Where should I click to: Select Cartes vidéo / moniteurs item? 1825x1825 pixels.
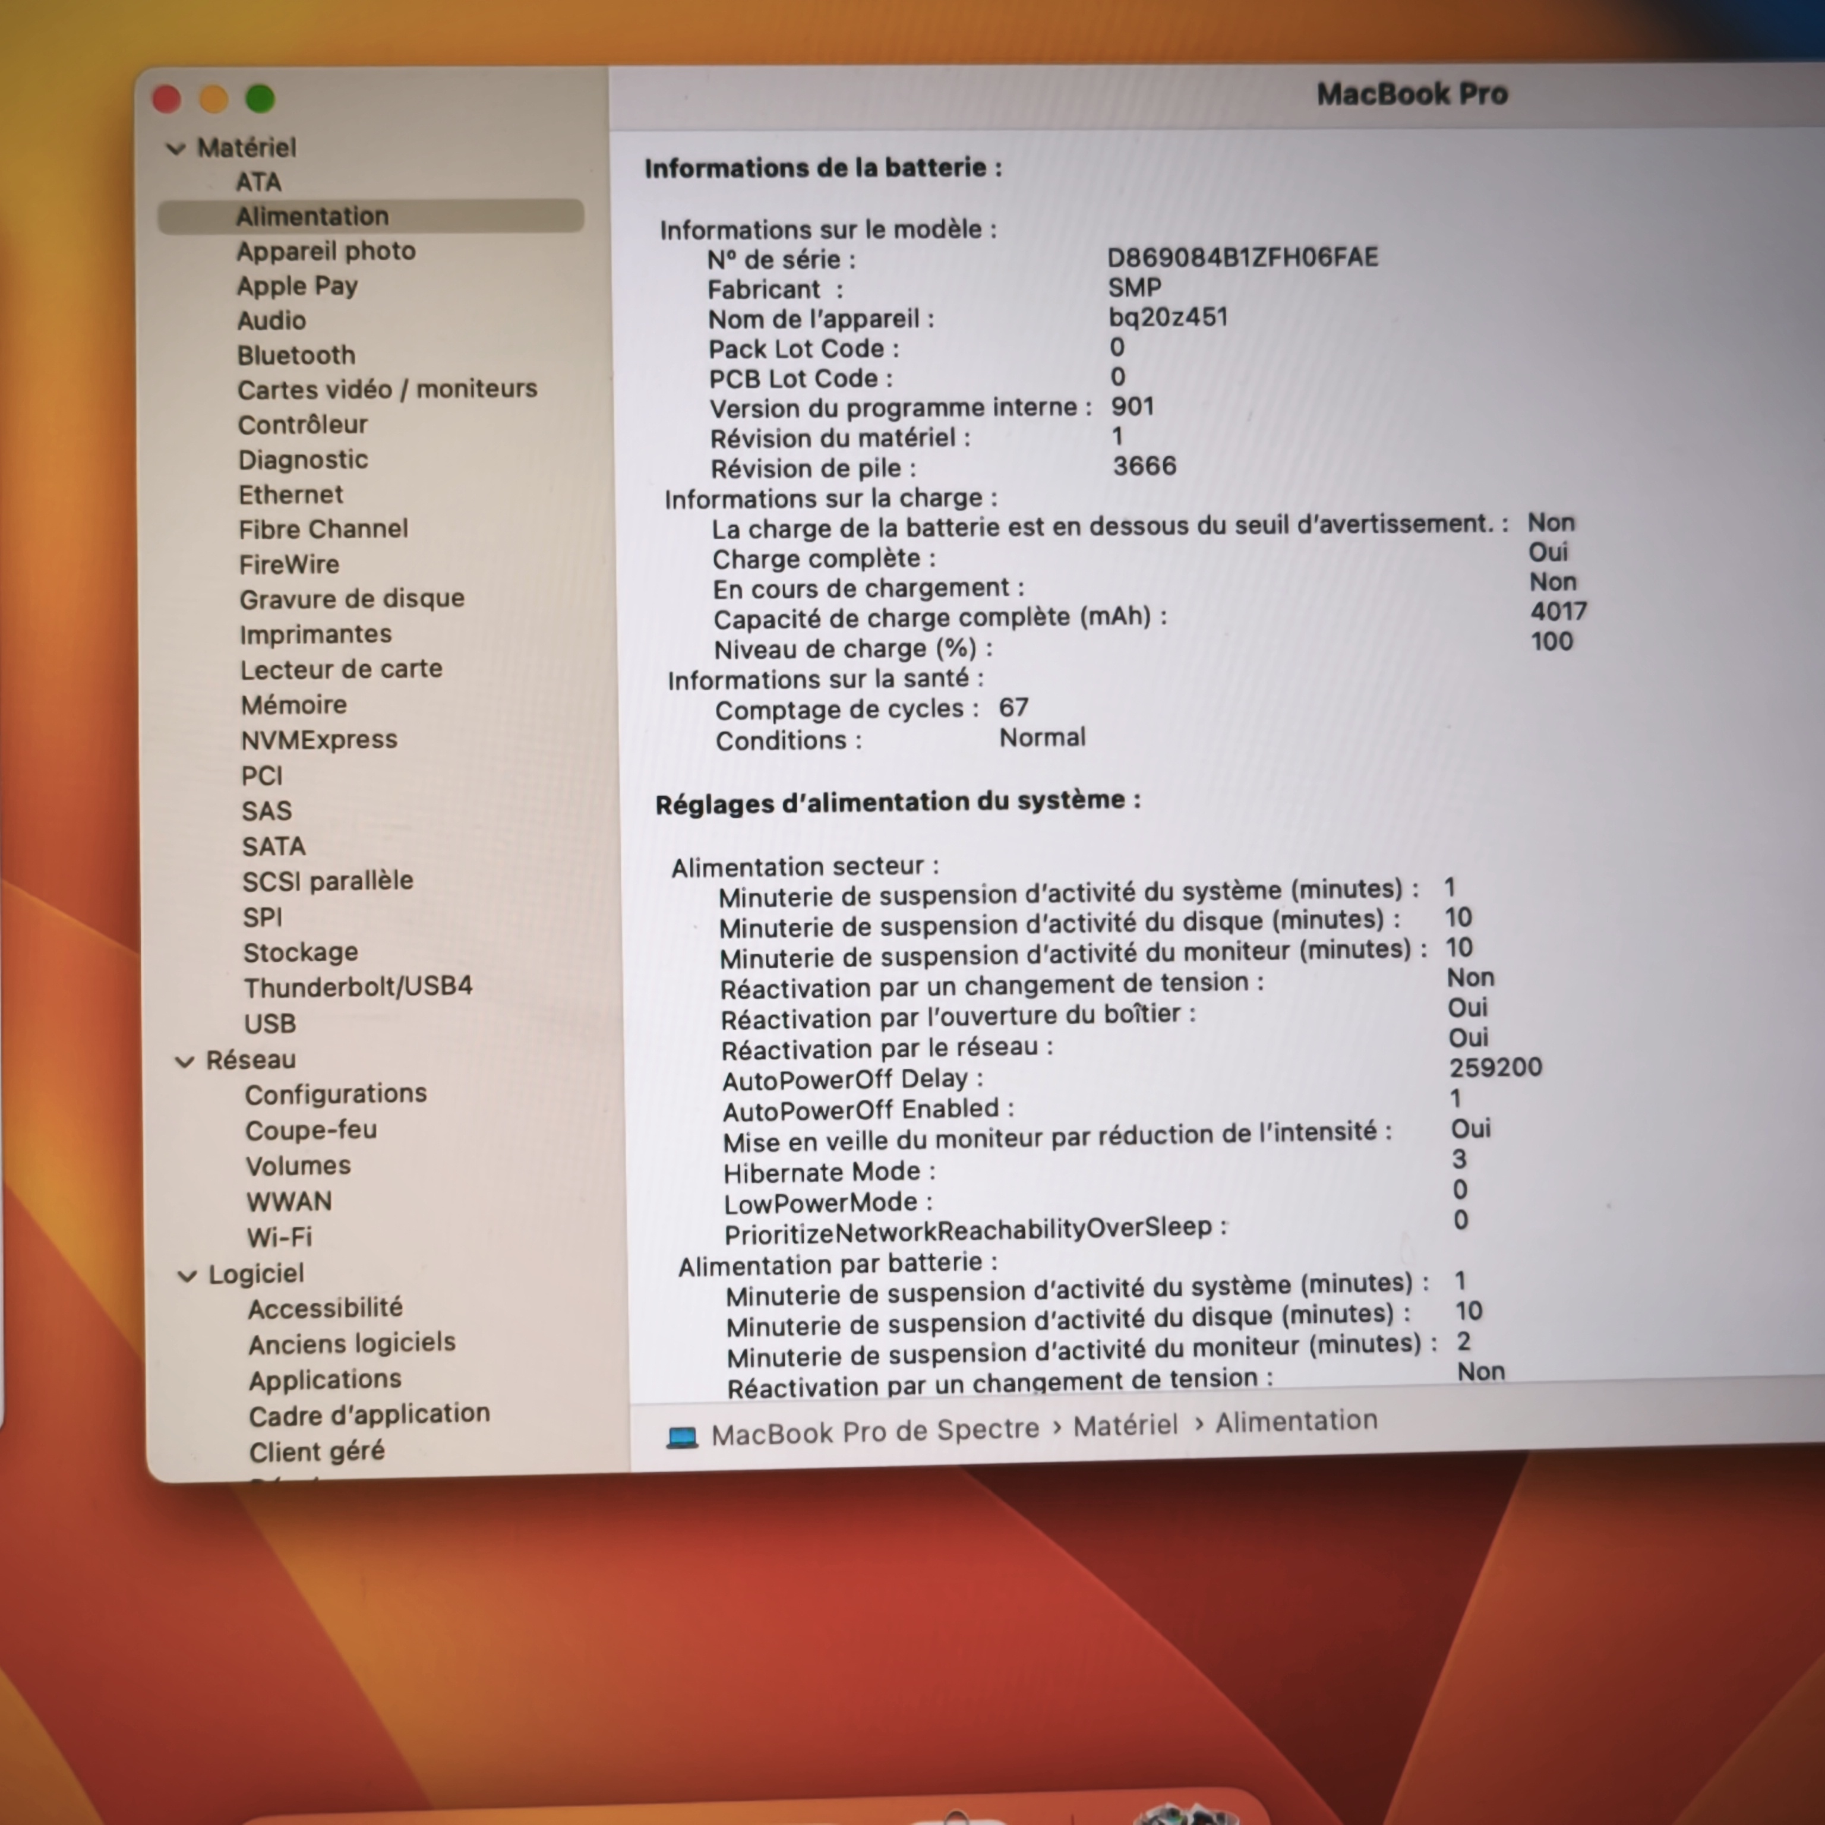[x=386, y=389]
